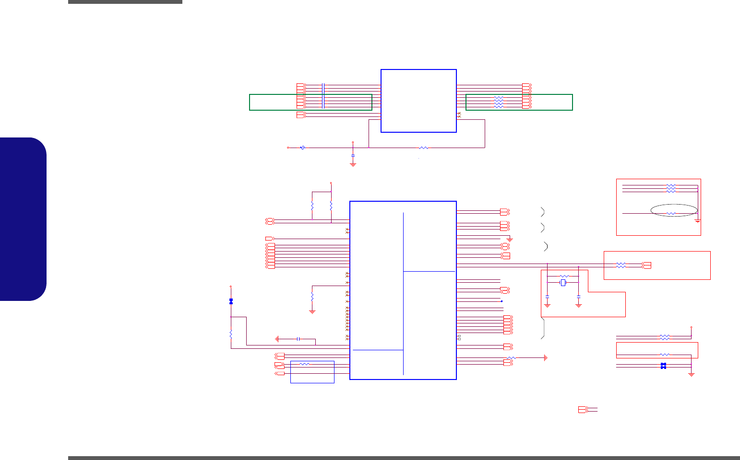This screenshot has width=740, height=460.
Task: Click the resistor leading to the red sideways ground
Action: click(x=512, y=357)
